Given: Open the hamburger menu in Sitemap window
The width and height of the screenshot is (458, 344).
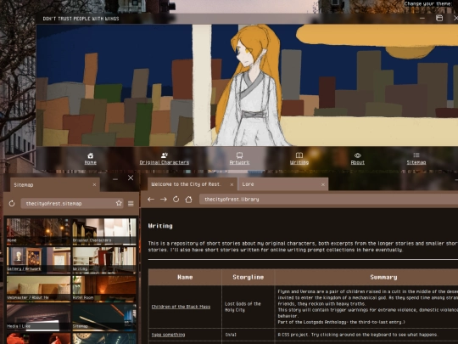Looking at the screenshot, I should point(131,203).
